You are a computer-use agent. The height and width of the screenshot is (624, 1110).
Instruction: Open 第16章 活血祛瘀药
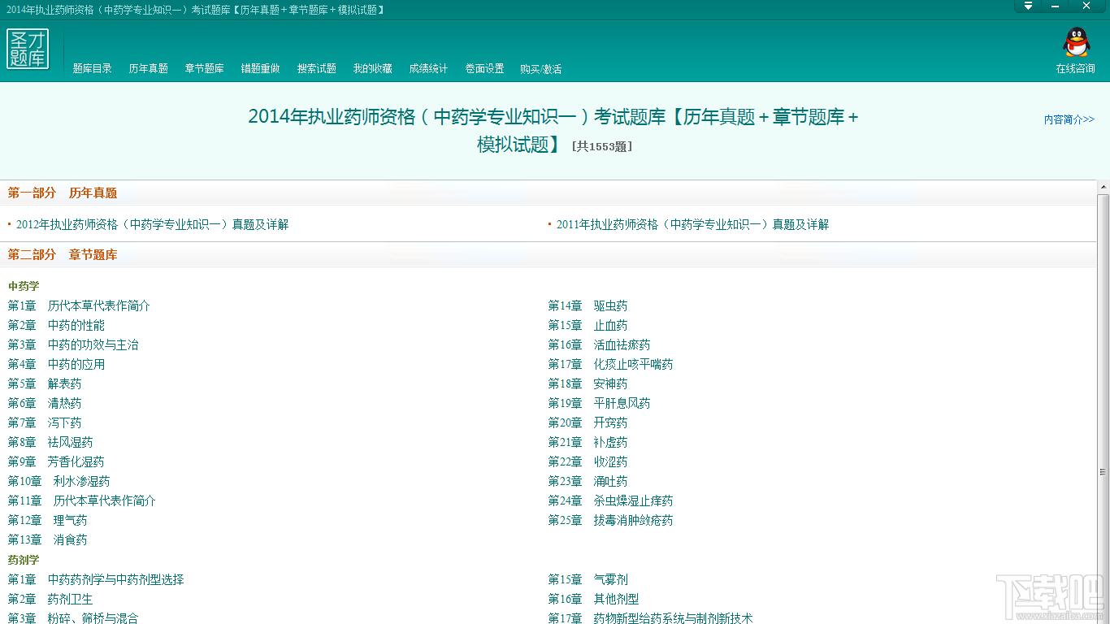[599, 344]
